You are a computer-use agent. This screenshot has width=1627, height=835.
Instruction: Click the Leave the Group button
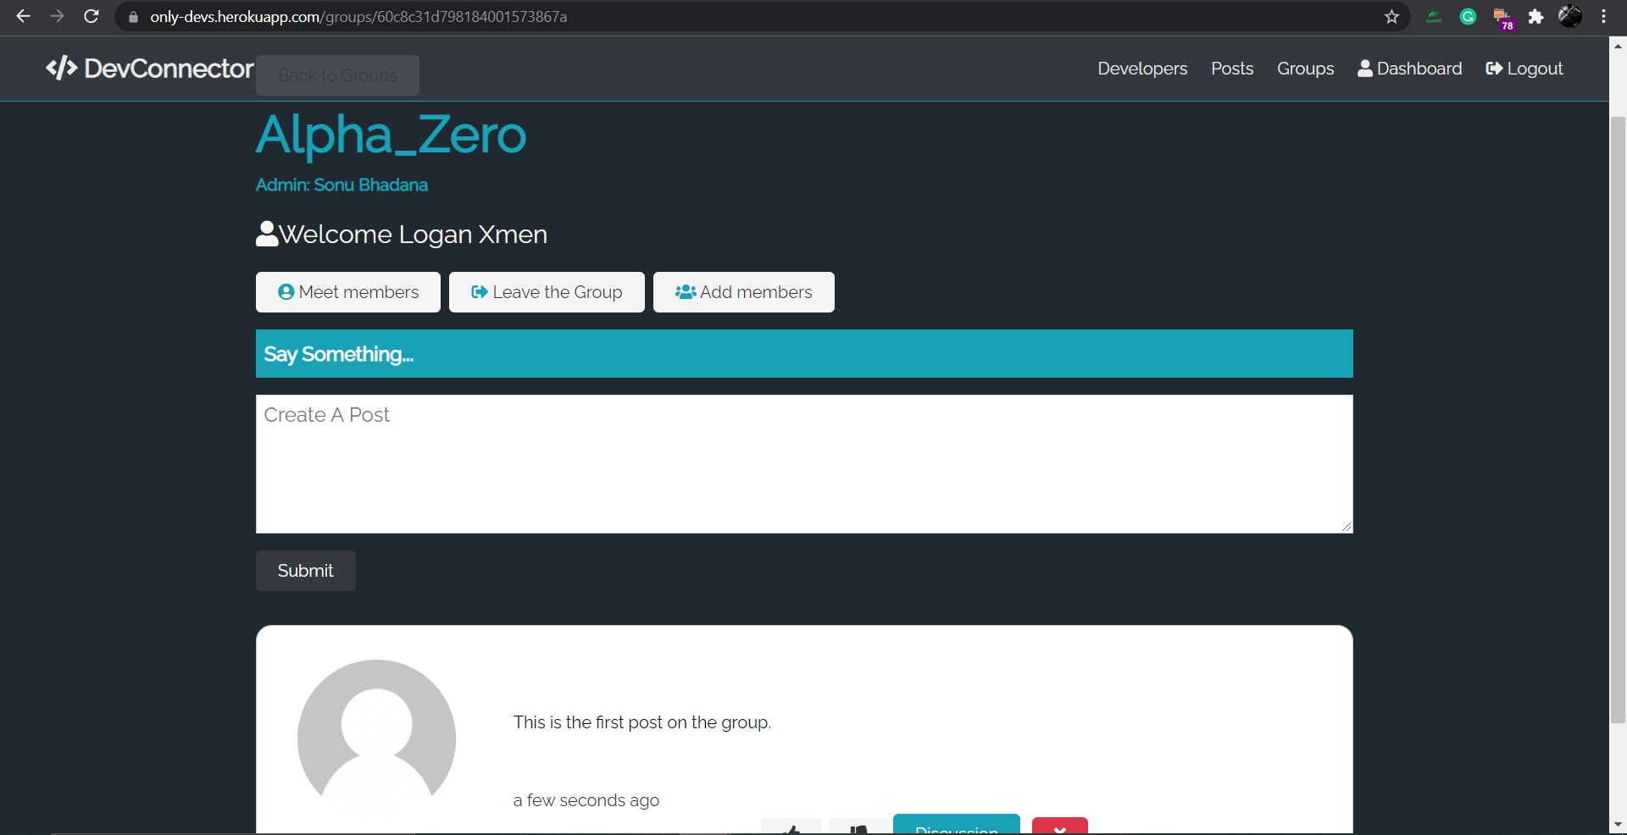[x=547, y=292]
